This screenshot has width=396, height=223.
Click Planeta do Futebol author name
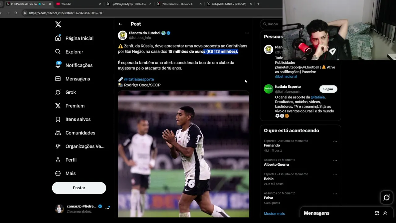[x=144, y=33]
